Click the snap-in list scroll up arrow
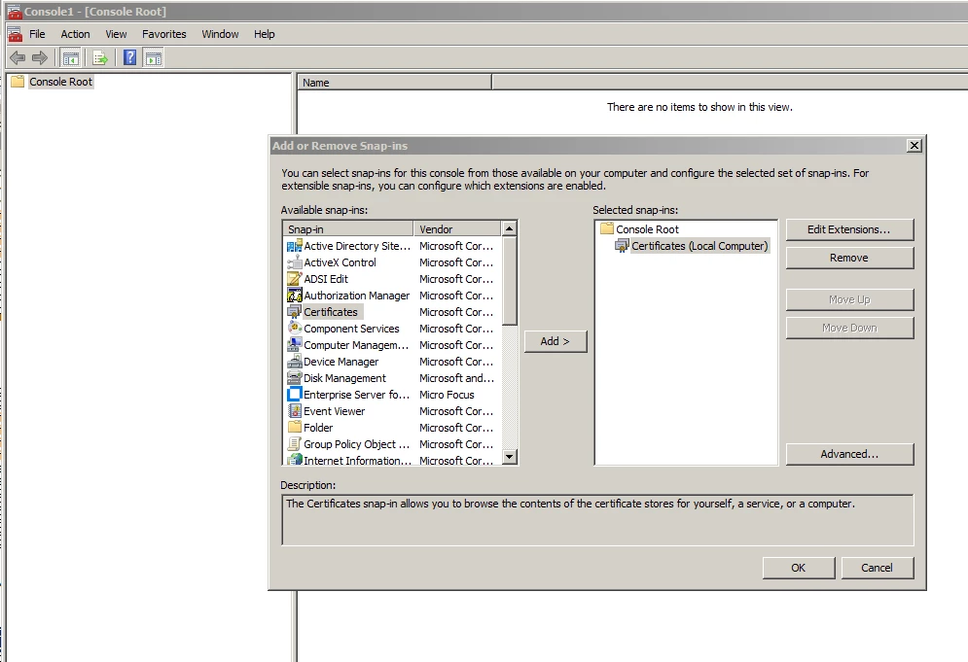Screen dimensions: 968x662 510,228
